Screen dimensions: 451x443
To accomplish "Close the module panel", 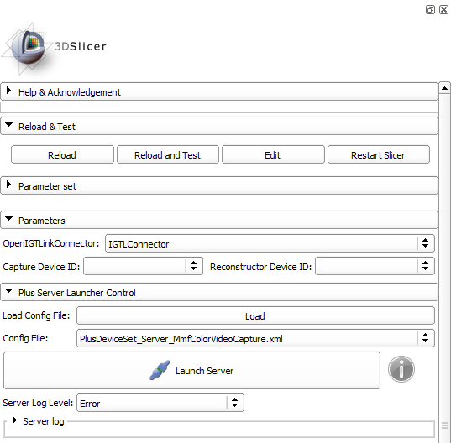I will (x=443, y=9).
